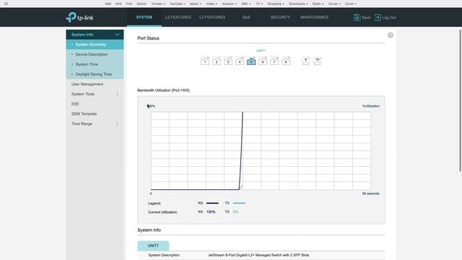This screenshot has width=462, height=260.
Task: Open Downloads bookmarks folder dropdown
Action: click(298, 4)
